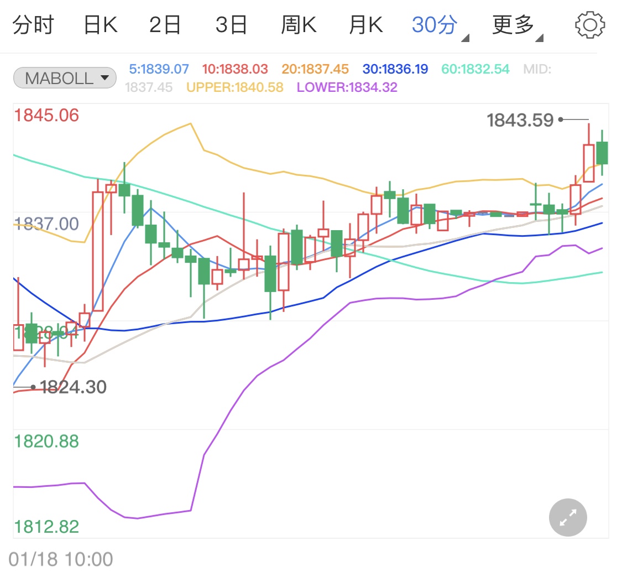Screen dimensions: 622x572
Task: Select the MA10 indicator value 1838.03
Action: [x=234, y=69]
